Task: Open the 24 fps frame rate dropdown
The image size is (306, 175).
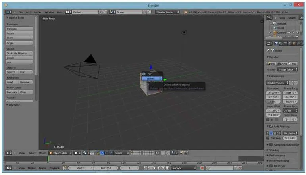Action: click(290, 111)
